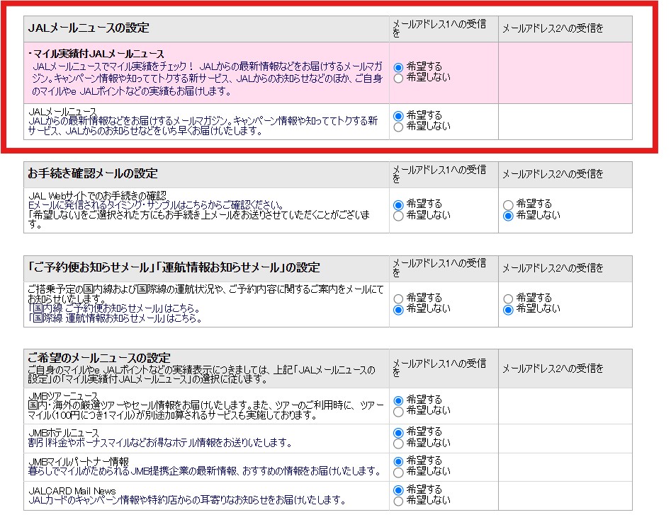This screenshot has width=671, height=522.
Task: Set お手続き確認メール address 2 to 希望しない
Action: click(507, 216)
